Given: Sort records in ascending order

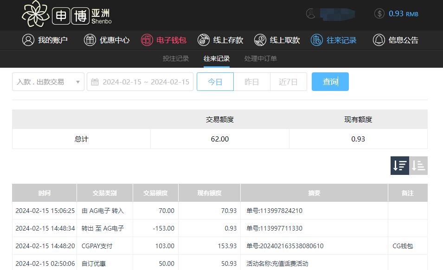Looking at the screenshot, I should (x=418, y=166).
